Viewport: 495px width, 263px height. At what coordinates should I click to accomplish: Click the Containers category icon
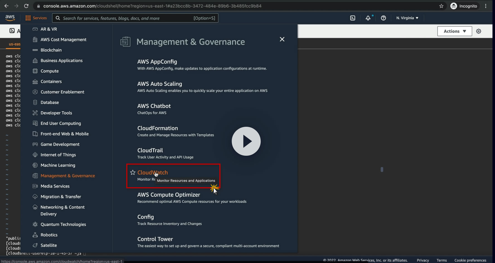[x=35, y=82]
